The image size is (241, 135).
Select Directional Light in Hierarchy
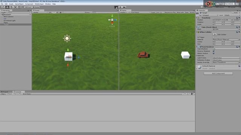[9, 21]
